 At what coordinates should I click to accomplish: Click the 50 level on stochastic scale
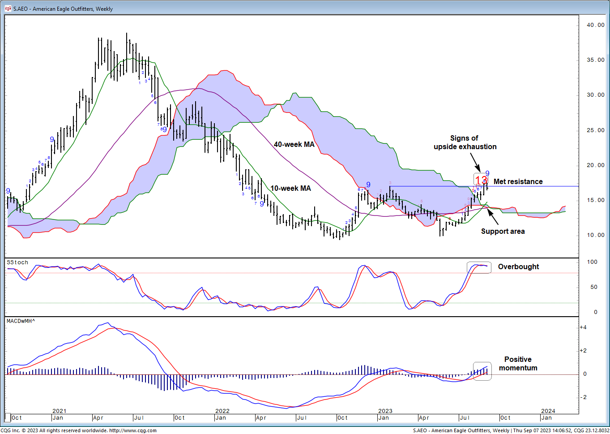pos(594,287)
